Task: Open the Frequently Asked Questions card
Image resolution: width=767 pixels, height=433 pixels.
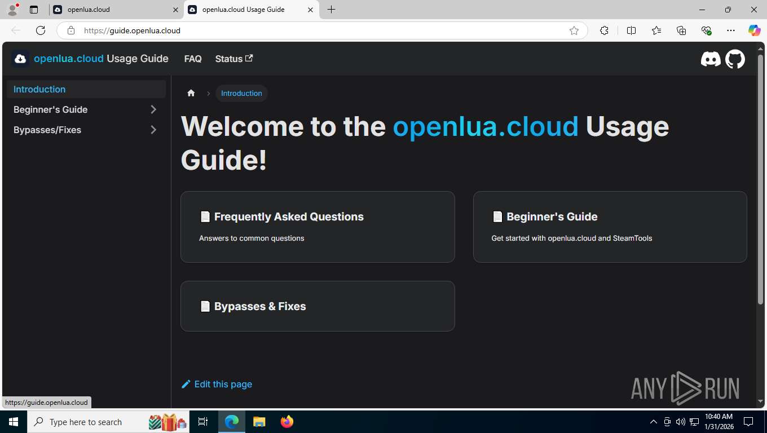Action: (318, 227)
